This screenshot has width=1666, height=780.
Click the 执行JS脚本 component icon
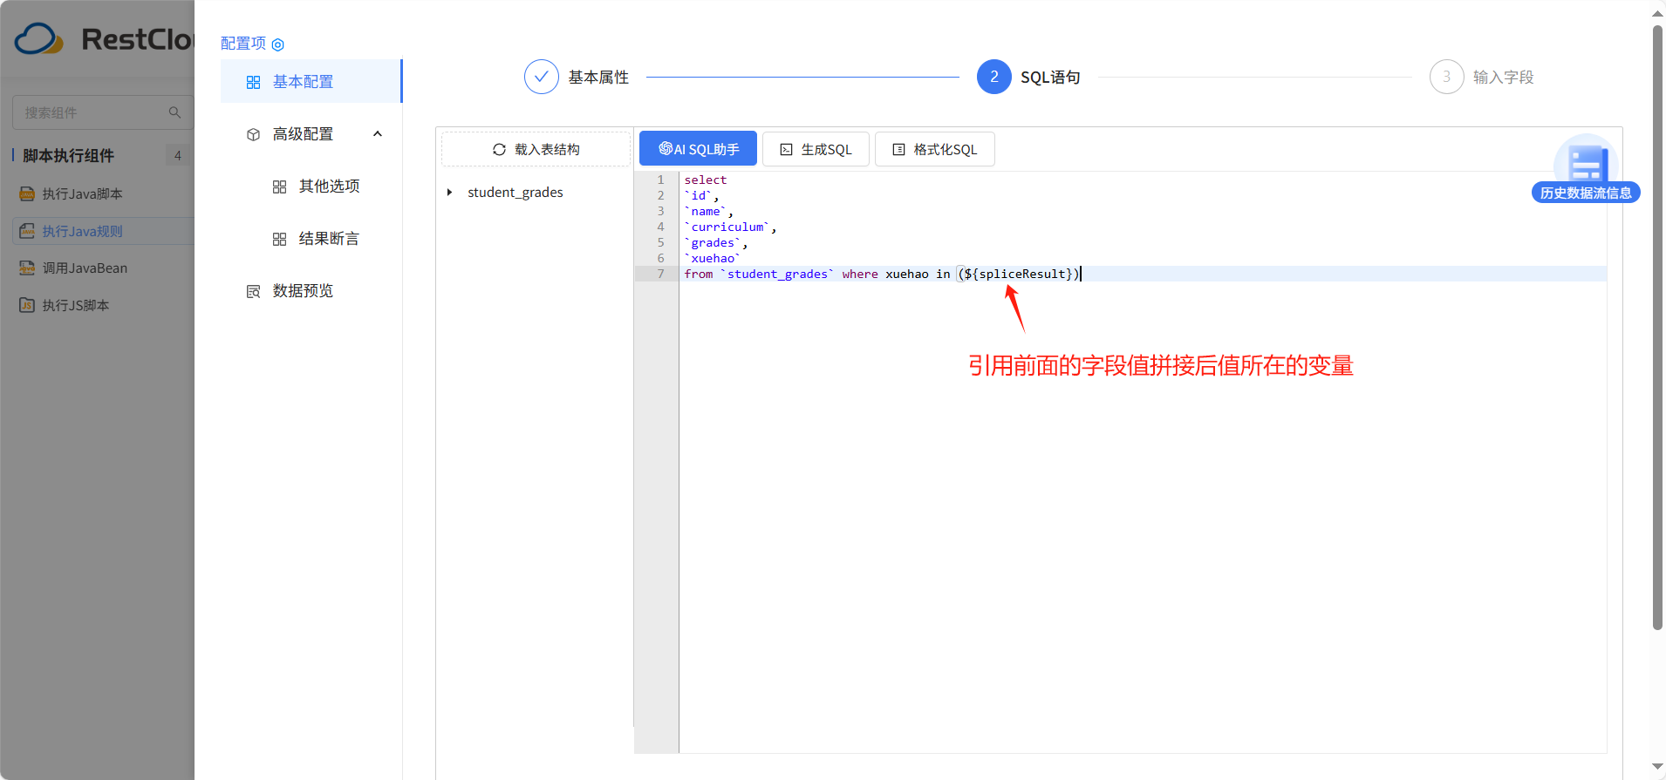[27, 305]
